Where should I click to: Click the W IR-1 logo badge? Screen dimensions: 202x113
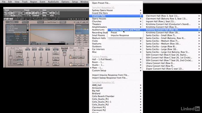(8, 19)
